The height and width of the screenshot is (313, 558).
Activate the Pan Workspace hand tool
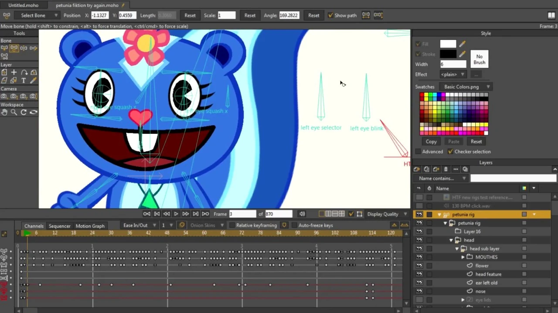click(4, 112)
